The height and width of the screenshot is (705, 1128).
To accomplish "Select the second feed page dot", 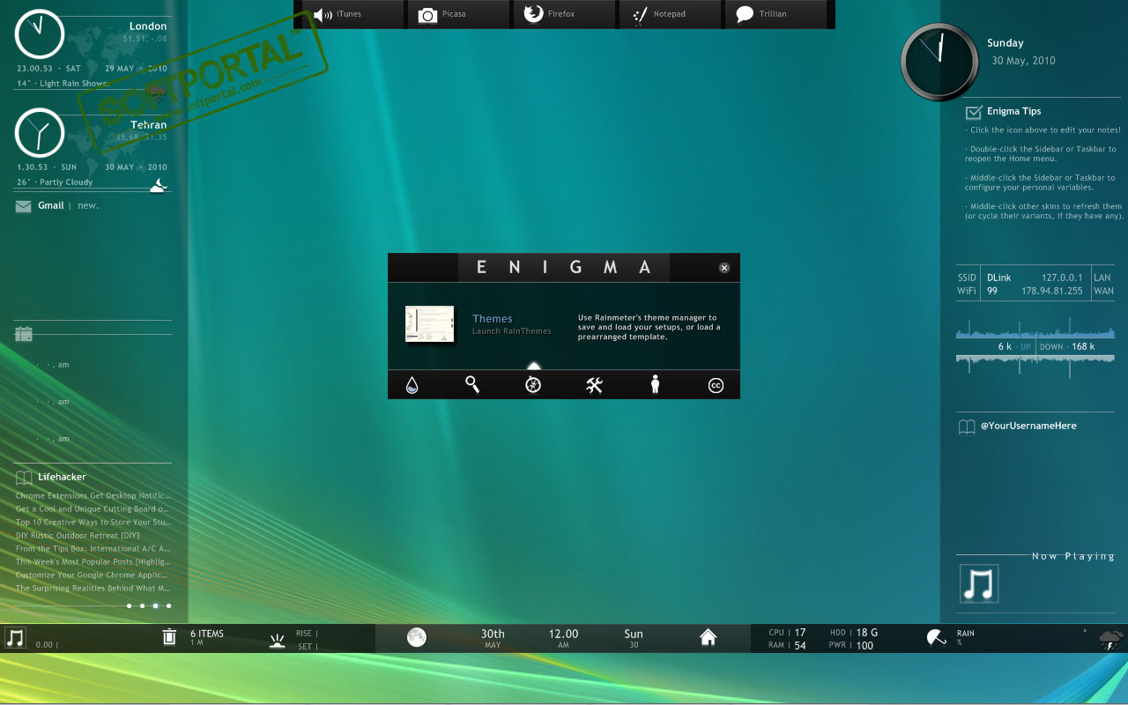I will tap(142, 605).
